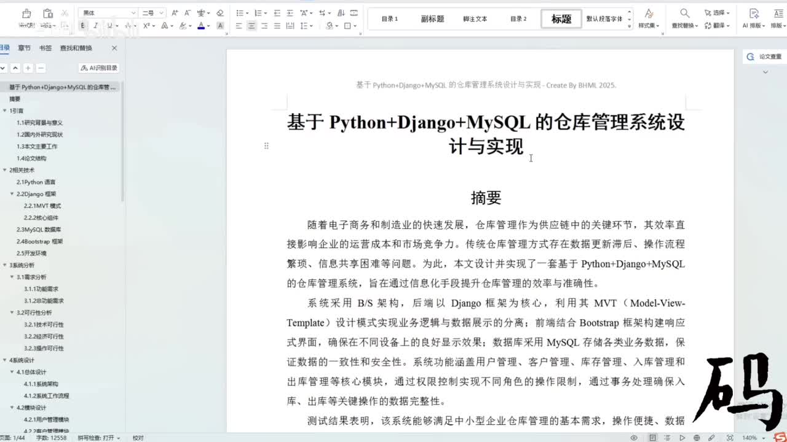Click the Format Painter icon
This screenshot has width=787, height=442.
click(26, 13)
